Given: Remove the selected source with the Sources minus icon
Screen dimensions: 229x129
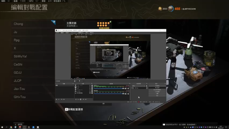Looking at the screenshot, I should (x=78, y=99).
